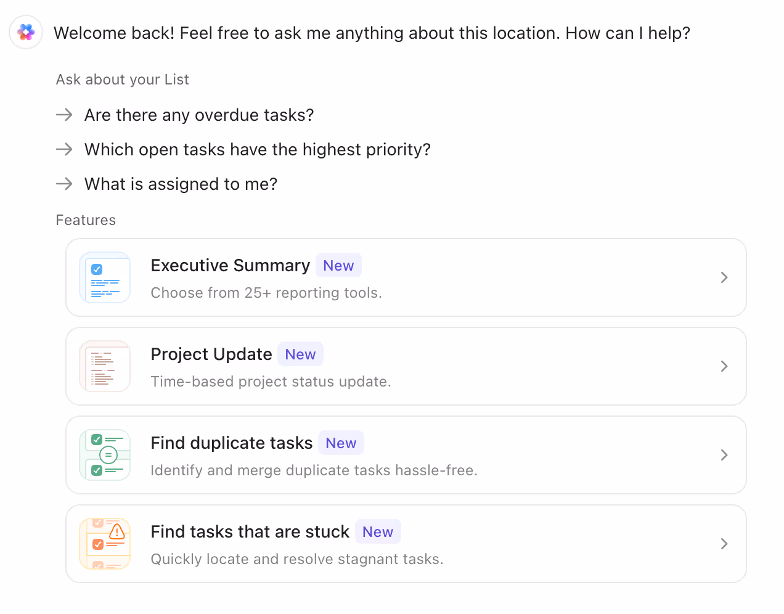
Task: Click the Find duplicate tasks icon
Action: click(105, 455)
